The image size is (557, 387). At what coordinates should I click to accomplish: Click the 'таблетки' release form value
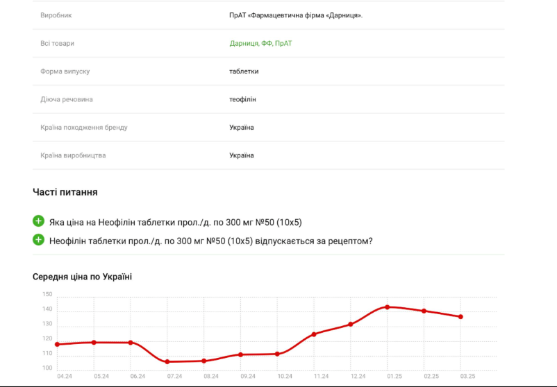point(244,71)
